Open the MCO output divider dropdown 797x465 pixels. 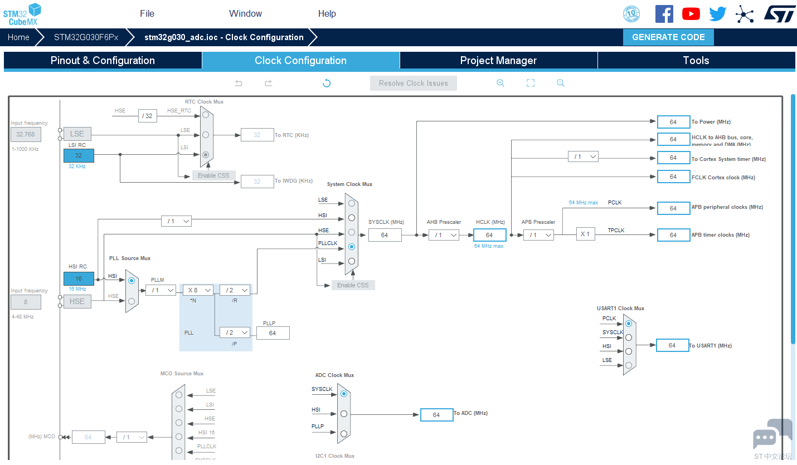point(132,437)
